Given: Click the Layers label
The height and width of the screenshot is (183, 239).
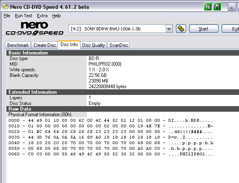Looking at the screenshot, I should click(16, 98).
